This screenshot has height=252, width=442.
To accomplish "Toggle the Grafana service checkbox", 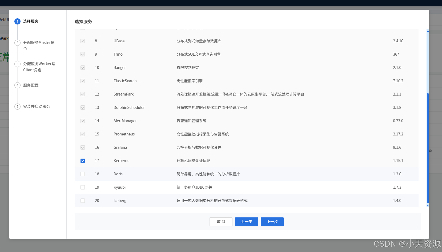I will [x=83, y=147].
